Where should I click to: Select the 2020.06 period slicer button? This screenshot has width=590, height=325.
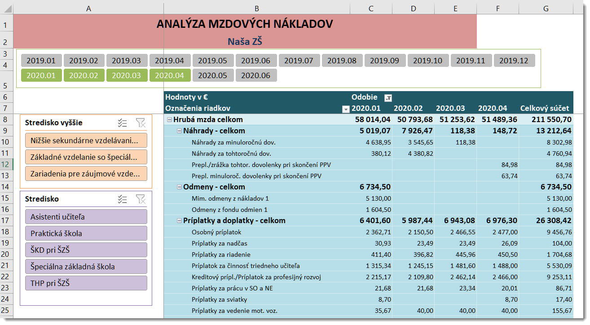click(256, 75)
